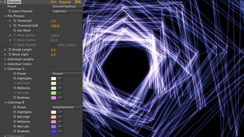
Task: Open Colormap B Enlightenment preset dropdown
Action: [67, 107]
